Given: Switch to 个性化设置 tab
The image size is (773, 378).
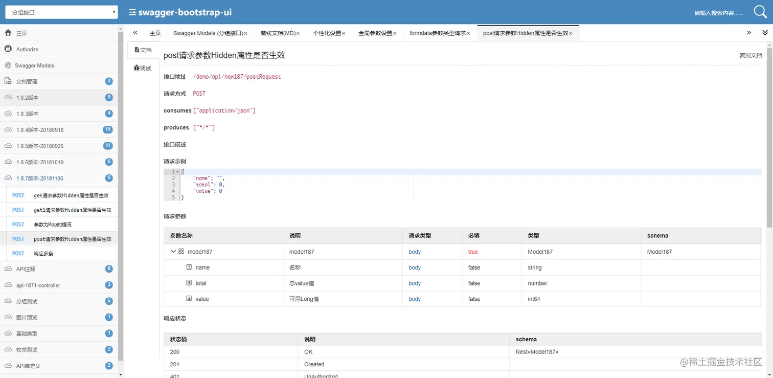Looking at the screenshot, I should click(327, 33).
